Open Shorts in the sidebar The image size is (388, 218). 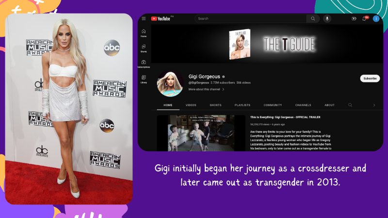(144, 48)
